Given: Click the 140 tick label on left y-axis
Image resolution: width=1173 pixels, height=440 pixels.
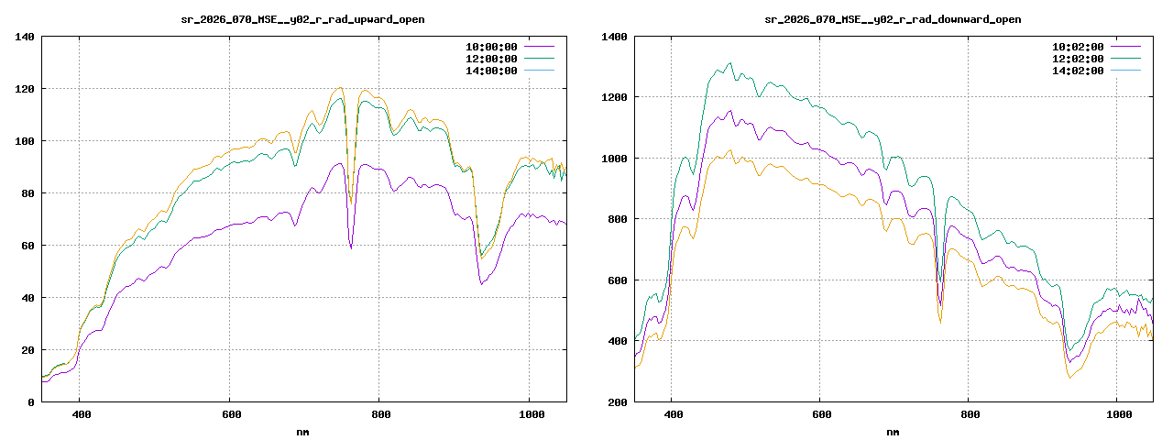Looking at the screenshot, I should pos(25,37).
